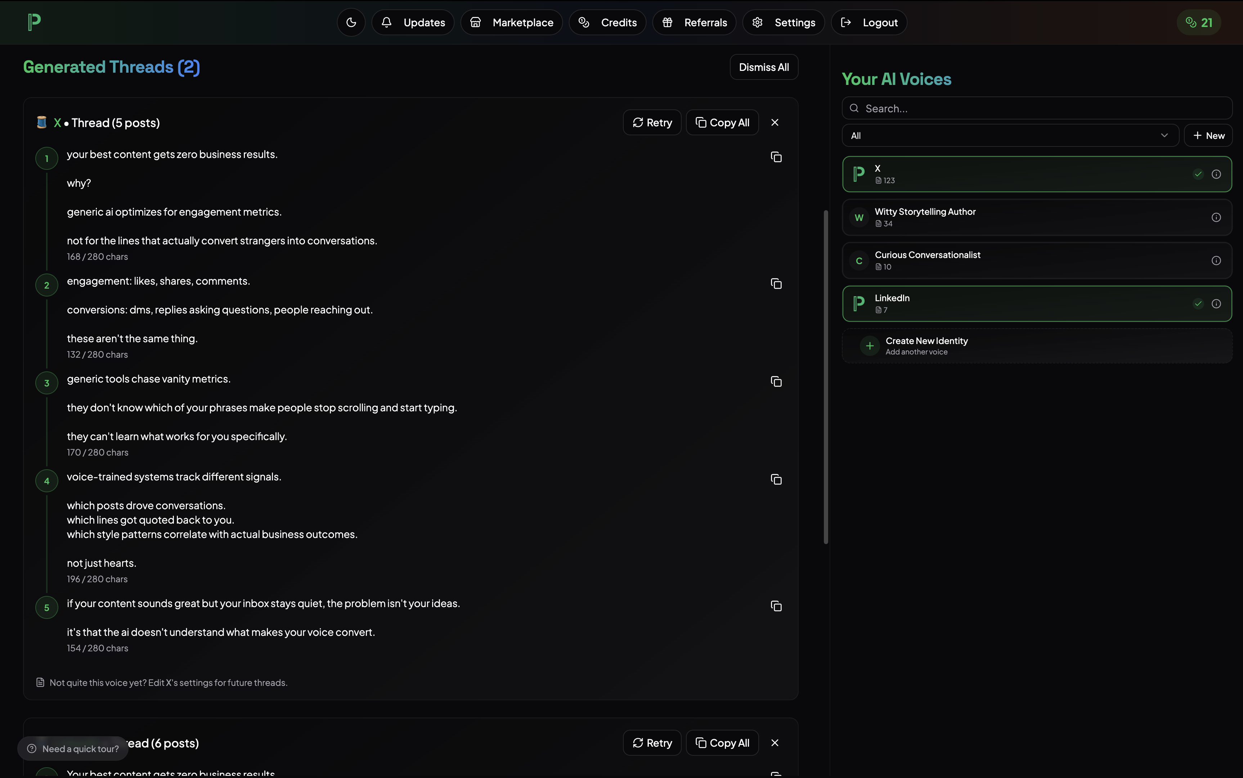This screenshot has width=1243, height=778.
Task: Toggle the selection checkmark on the LinkedIn voice
Action: 1198,304
